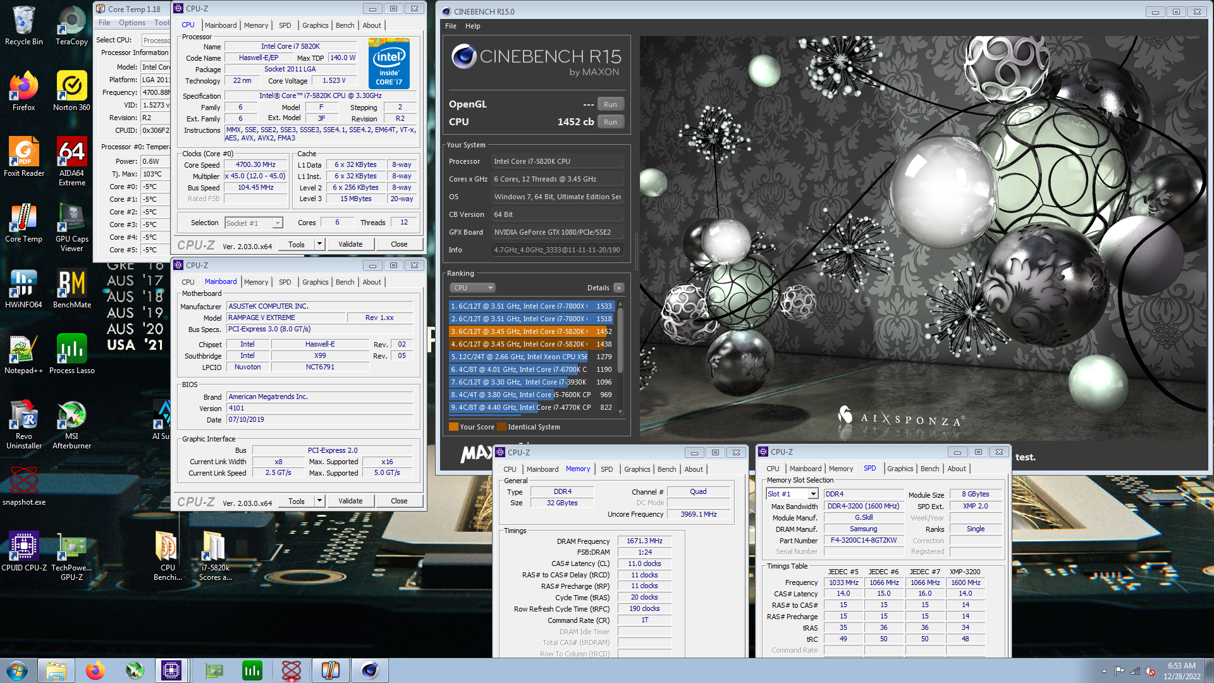This screenshot has width=1214, height=683.
Task: Click the Tools button in the CPU-Z Mainboard window
Action: click(x=297, y=501)
